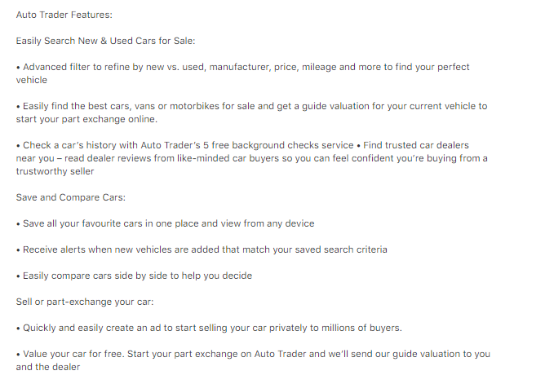Click 'Sell or part-exchange your car:' heading
The width and height of the screenshot is (545, 384).
[85, 302]
